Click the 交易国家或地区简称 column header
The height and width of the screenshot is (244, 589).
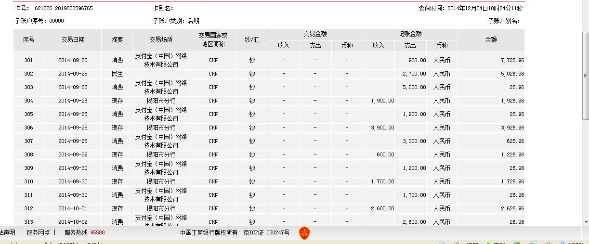coord(213,40)
